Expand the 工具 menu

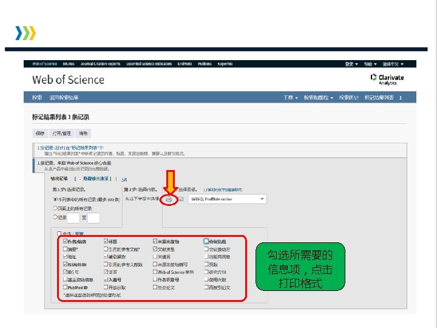(291, 98)
